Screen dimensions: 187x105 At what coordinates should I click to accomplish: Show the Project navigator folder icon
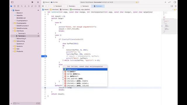point(11,6)
